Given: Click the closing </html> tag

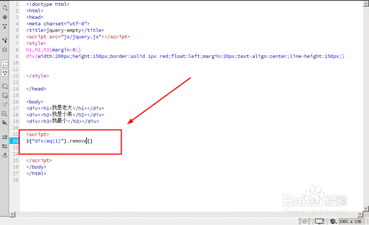Looking at the screenshot, I should (36, 173).
